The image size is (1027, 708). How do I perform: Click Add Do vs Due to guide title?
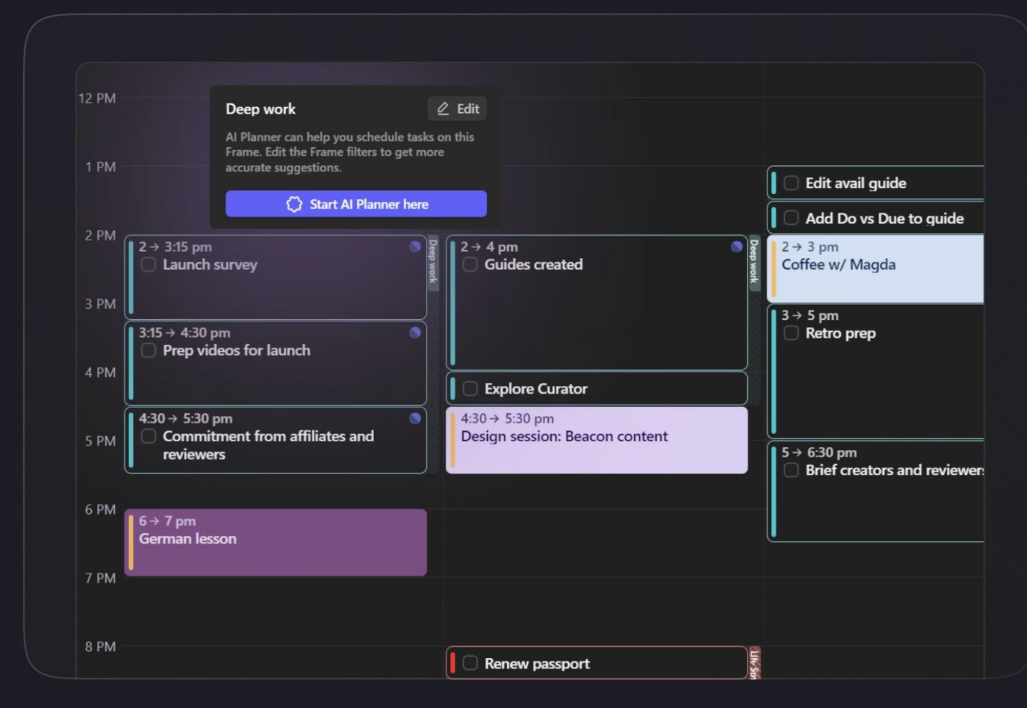click(x=885, y=218)
